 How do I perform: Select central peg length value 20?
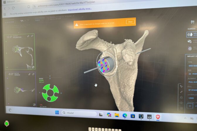(x=190, y=106)
